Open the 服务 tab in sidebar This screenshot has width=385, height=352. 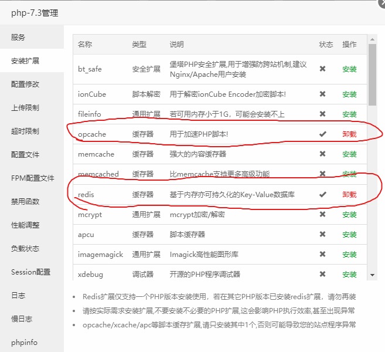coord(32,37)
